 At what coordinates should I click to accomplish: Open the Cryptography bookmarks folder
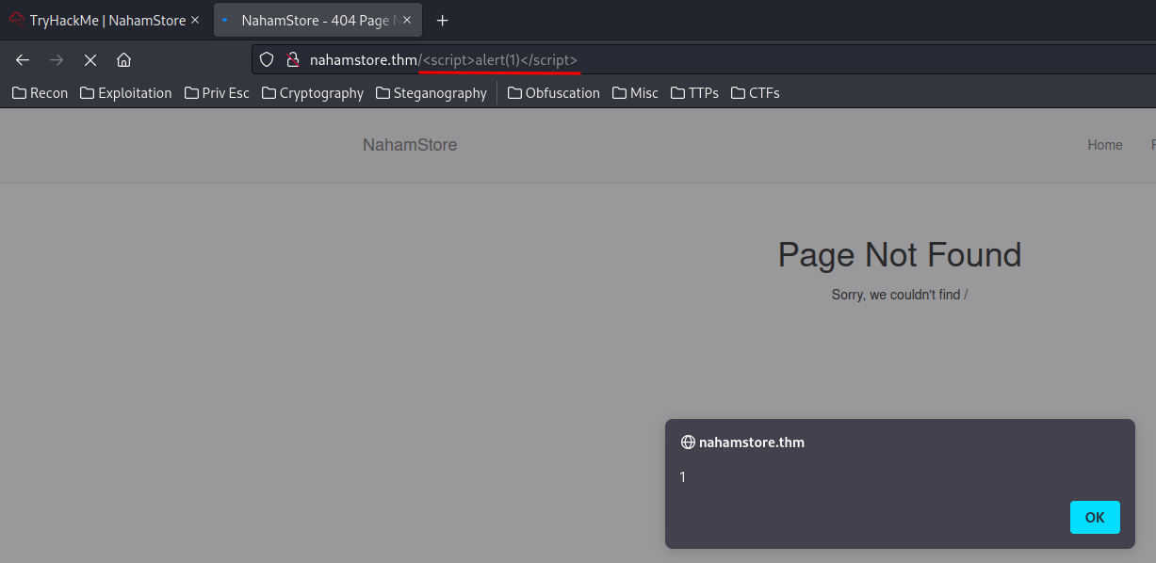[313, 92]
